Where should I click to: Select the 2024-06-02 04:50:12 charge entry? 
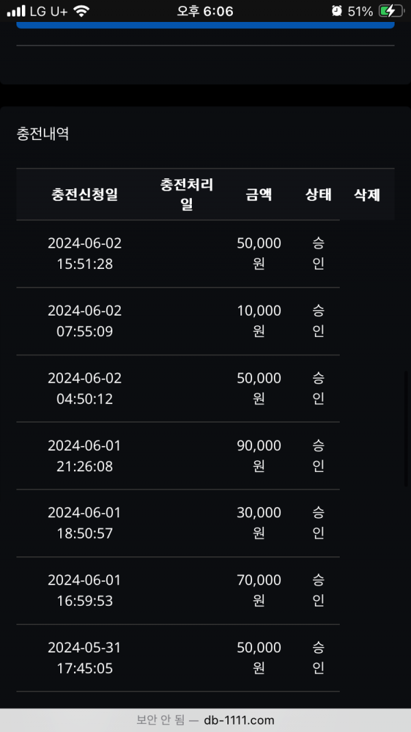85,388
